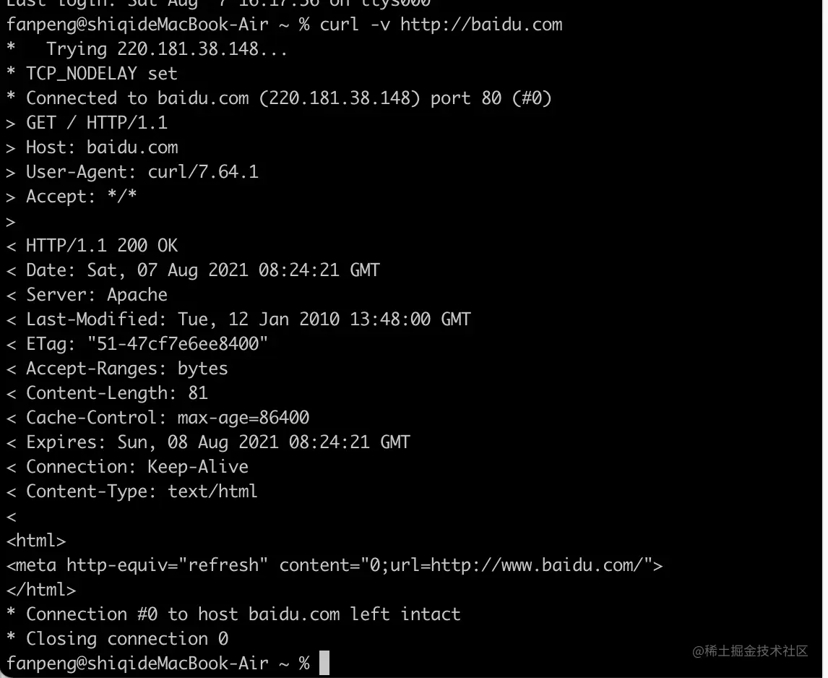
Task: Click the block cursor at the final prompt
Action: tap(324, 663)
